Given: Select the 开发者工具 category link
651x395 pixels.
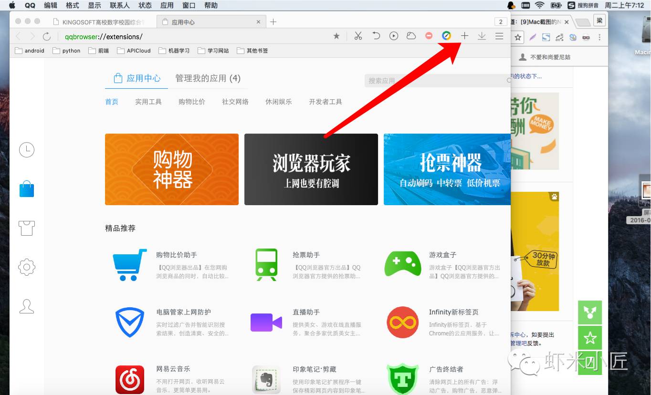Looking at the screenshot, I should point(325,102).
